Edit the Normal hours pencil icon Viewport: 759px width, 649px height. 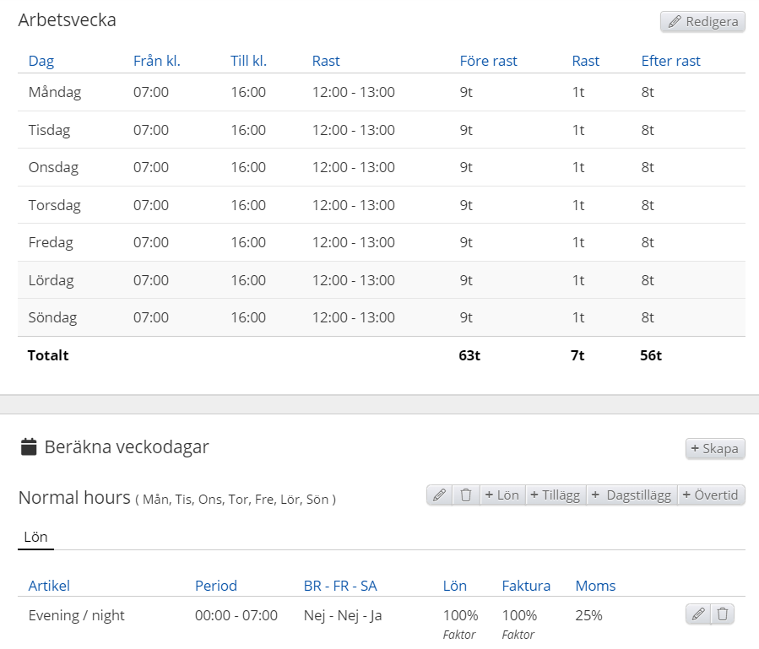[439, 495]
